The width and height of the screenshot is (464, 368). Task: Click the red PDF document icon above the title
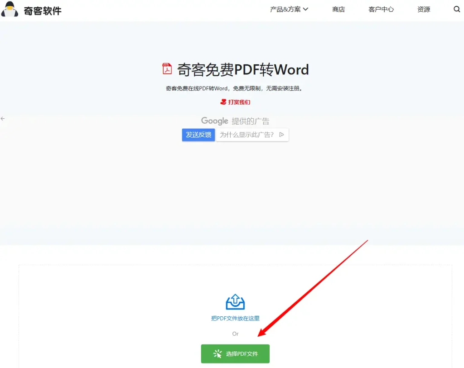point(167,68)
